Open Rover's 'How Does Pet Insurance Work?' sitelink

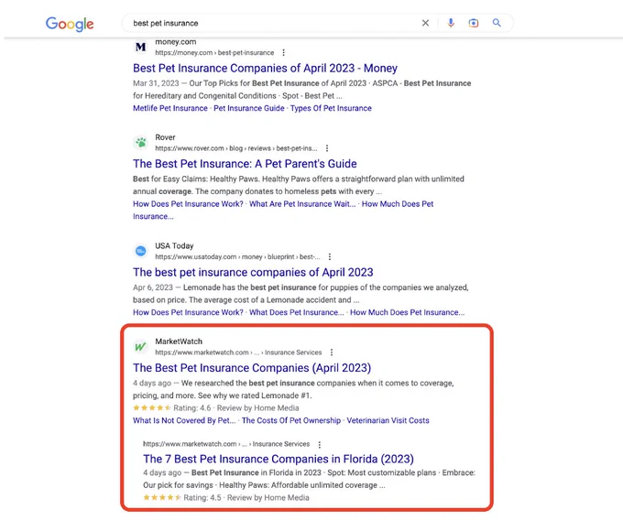[x=188, y=204]
